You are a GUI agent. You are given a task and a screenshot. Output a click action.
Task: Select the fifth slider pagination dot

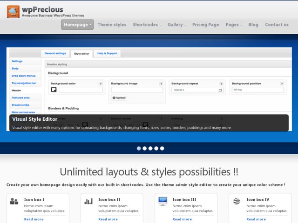[x=162, y=148]
